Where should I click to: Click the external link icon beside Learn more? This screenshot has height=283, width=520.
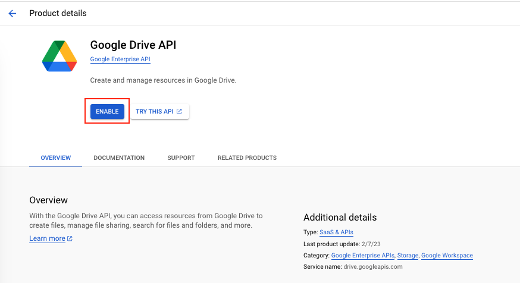coord(70,238)
